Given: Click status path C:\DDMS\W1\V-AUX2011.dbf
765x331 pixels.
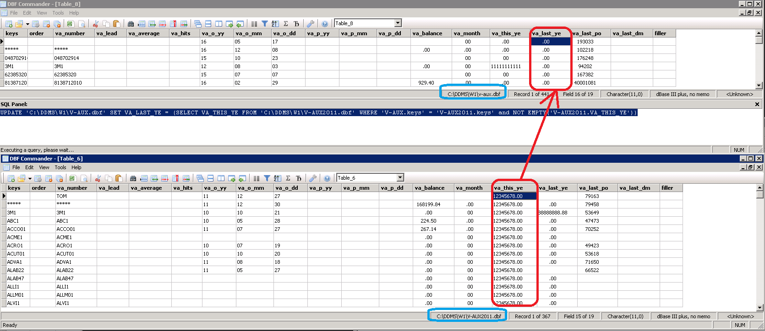Looking at the screenshot, I should tap(469, 316).
